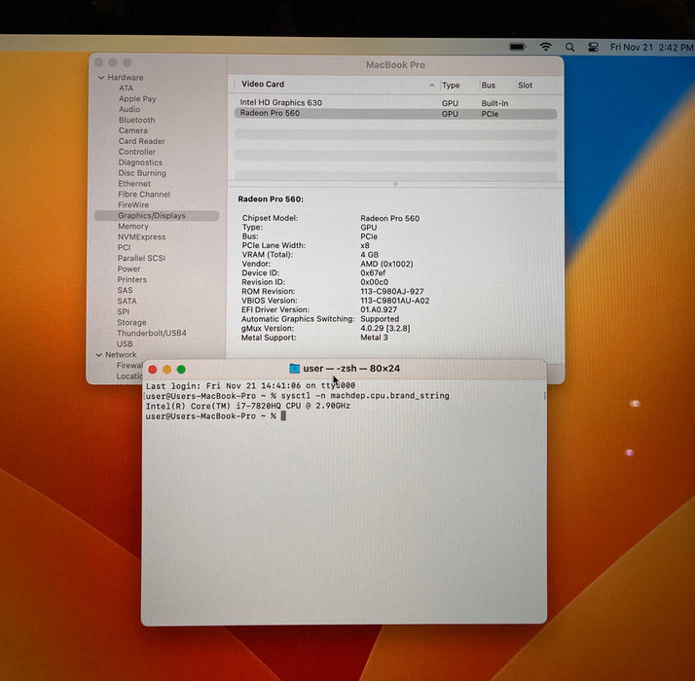Select Audio in the sidebar
Screen dimensions: 695x681
click(129, 109)
